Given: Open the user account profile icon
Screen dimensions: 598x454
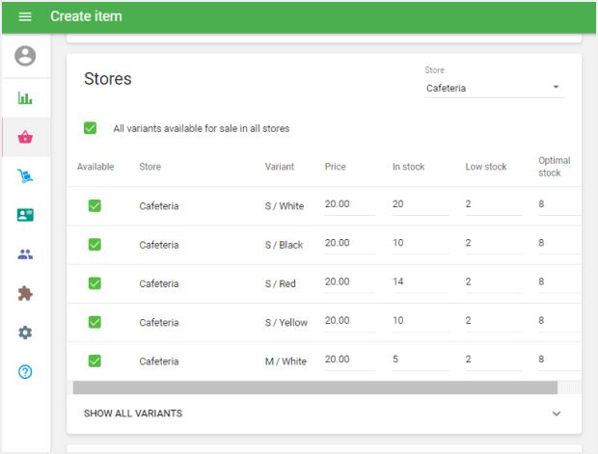Looking at the screenshot, I should 25,56.
